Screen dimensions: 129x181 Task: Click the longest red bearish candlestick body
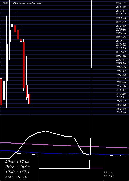[24, 65]
